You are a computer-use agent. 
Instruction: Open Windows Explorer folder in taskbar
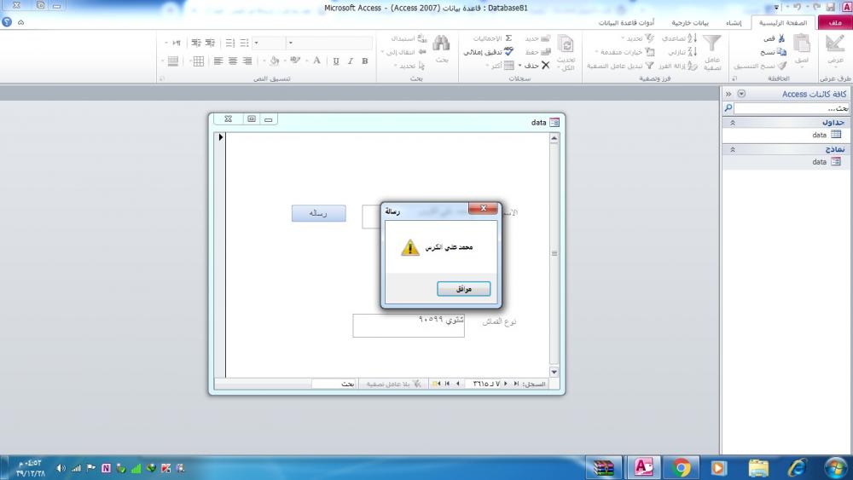point(758,467)
